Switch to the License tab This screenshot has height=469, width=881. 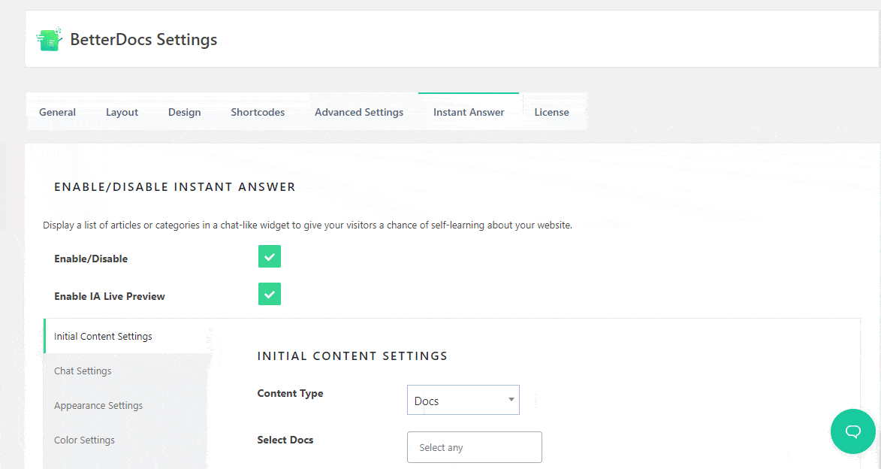(x=551, y=111)
